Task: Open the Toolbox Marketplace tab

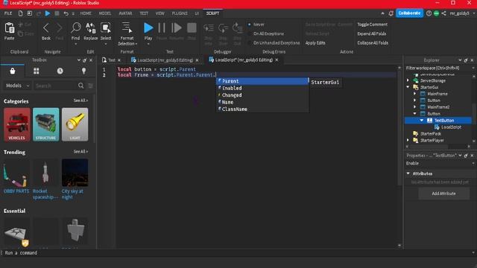Action: tap(13, 71)
